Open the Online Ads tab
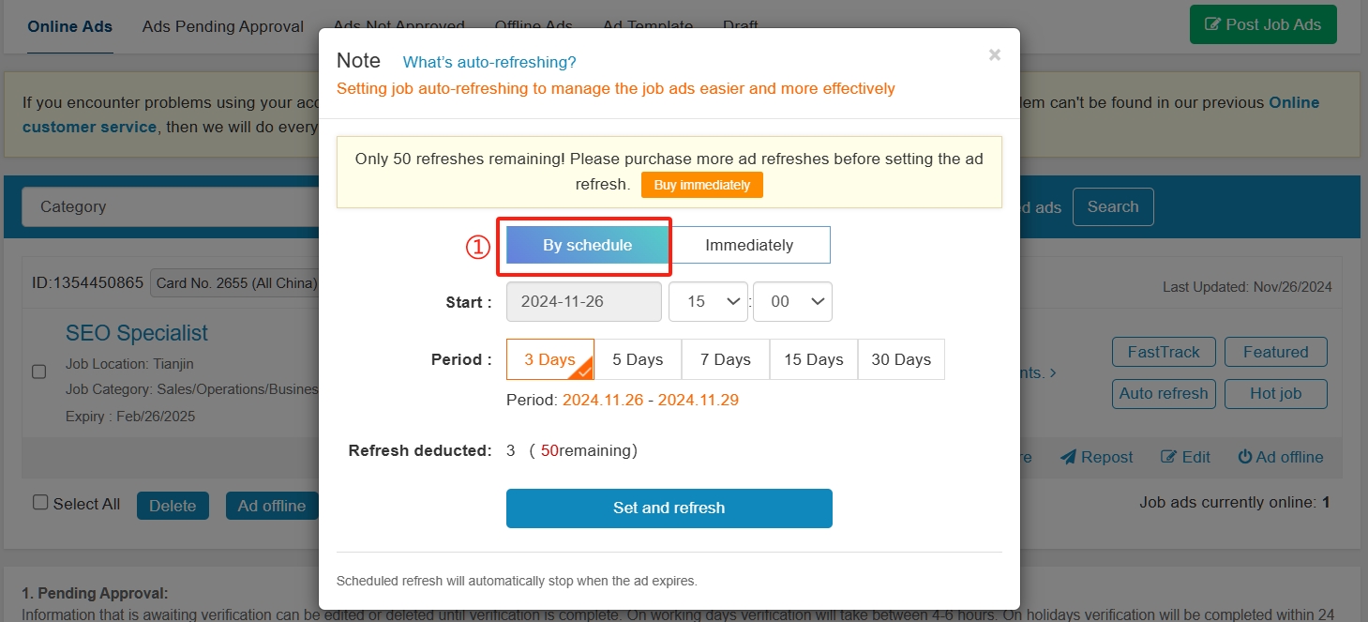The image size is (1368, 622). 70,26
